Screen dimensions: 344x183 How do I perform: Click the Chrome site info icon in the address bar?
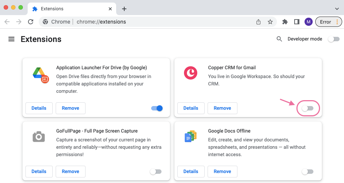(x=45, y=22)
